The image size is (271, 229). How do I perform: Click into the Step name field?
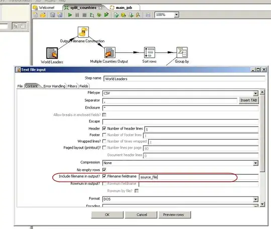tap(184, 79)
